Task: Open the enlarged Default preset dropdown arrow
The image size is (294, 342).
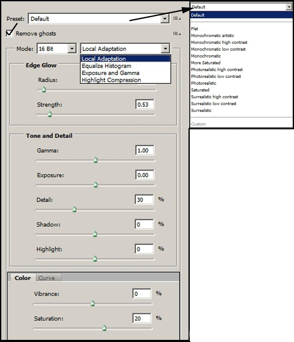Action: click(x=289, y=7)
